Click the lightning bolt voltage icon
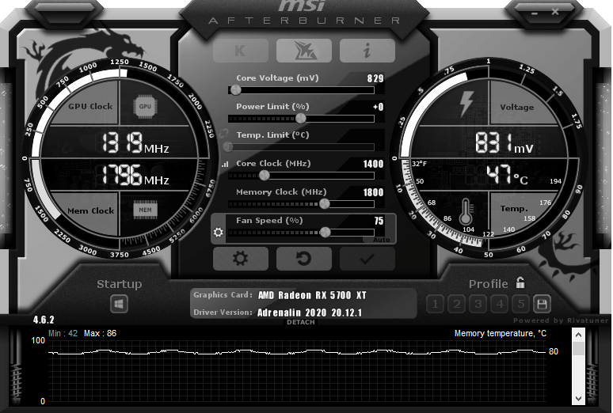Image resolution: width=613 pixels, height=413 pixels. click(x=466, y=104)
